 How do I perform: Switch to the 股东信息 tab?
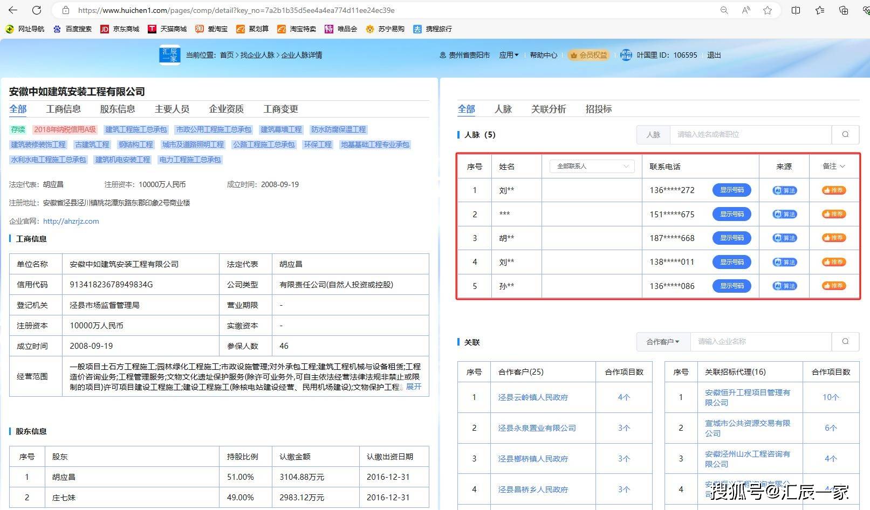(118, 109)
